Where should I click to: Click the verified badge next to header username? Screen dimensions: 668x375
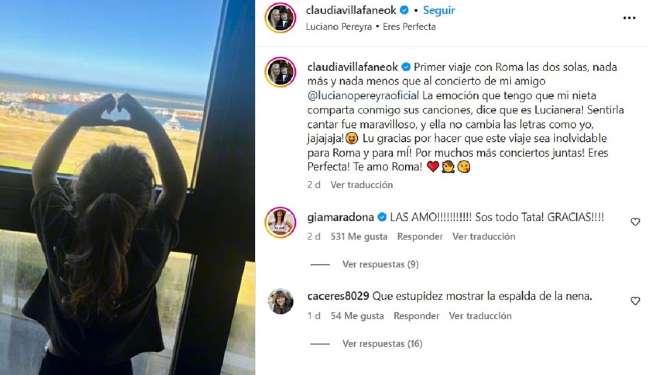click(x=405, y=10)
